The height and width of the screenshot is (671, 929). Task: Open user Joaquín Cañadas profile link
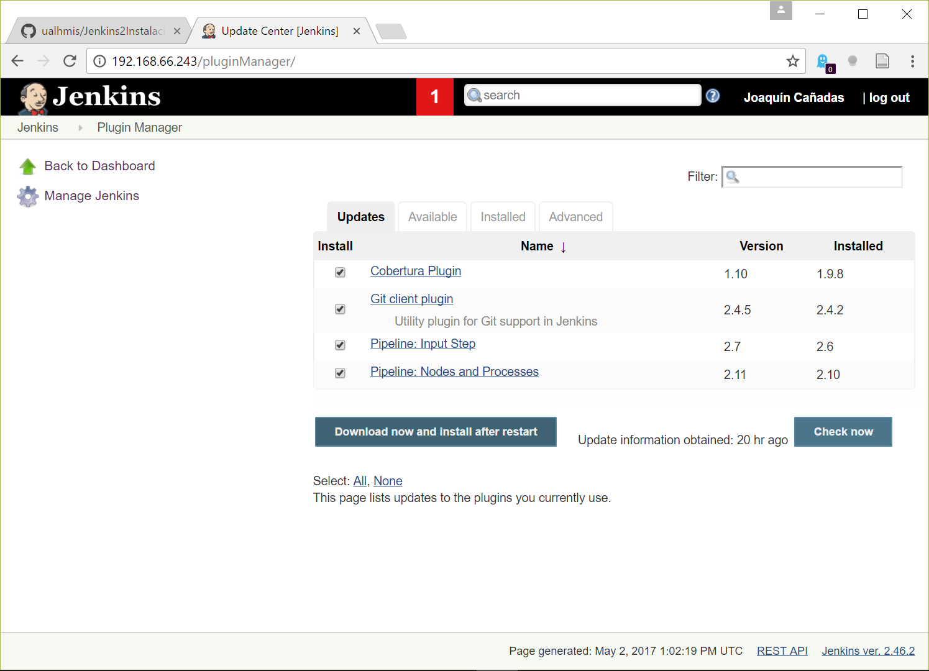coord(794,98)
